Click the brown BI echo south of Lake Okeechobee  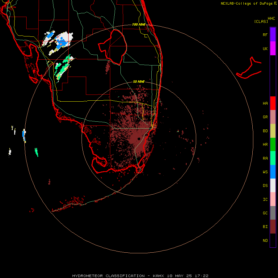(x=107, y=67)
